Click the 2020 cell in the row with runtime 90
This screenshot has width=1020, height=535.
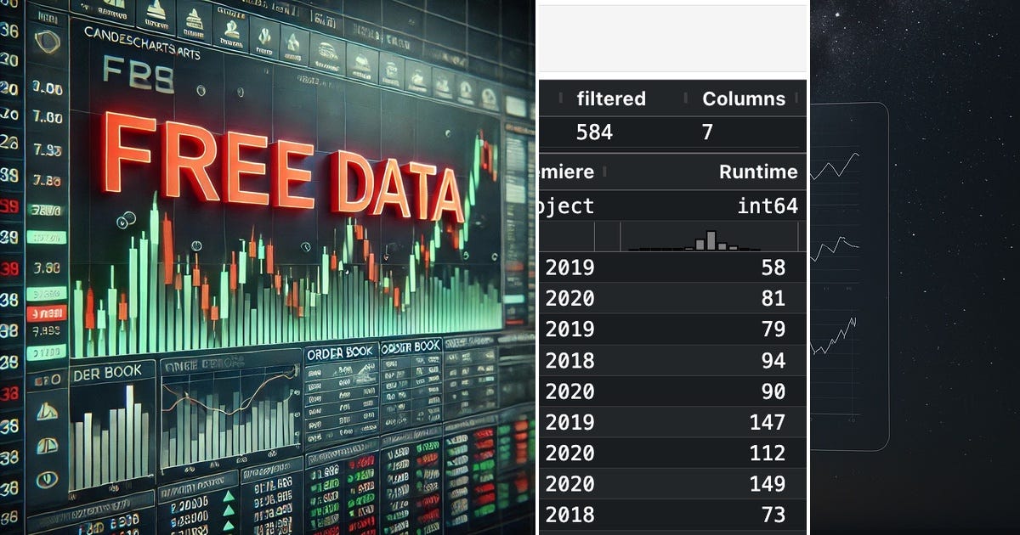click(x=569, y=391)
